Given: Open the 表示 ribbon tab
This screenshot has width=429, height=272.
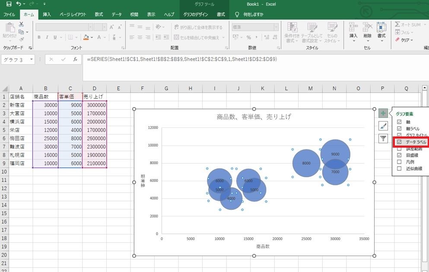Looking at the screenshot, I should (151, 14).
